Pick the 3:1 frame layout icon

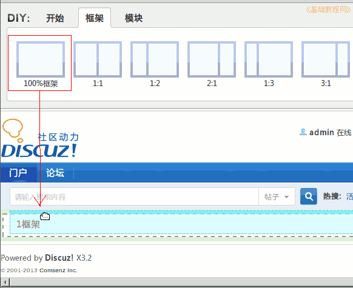326,59
